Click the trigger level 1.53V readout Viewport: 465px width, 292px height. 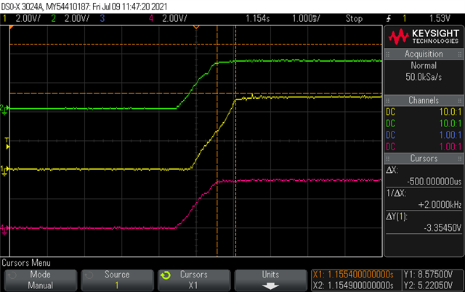[x=440, y=19]
